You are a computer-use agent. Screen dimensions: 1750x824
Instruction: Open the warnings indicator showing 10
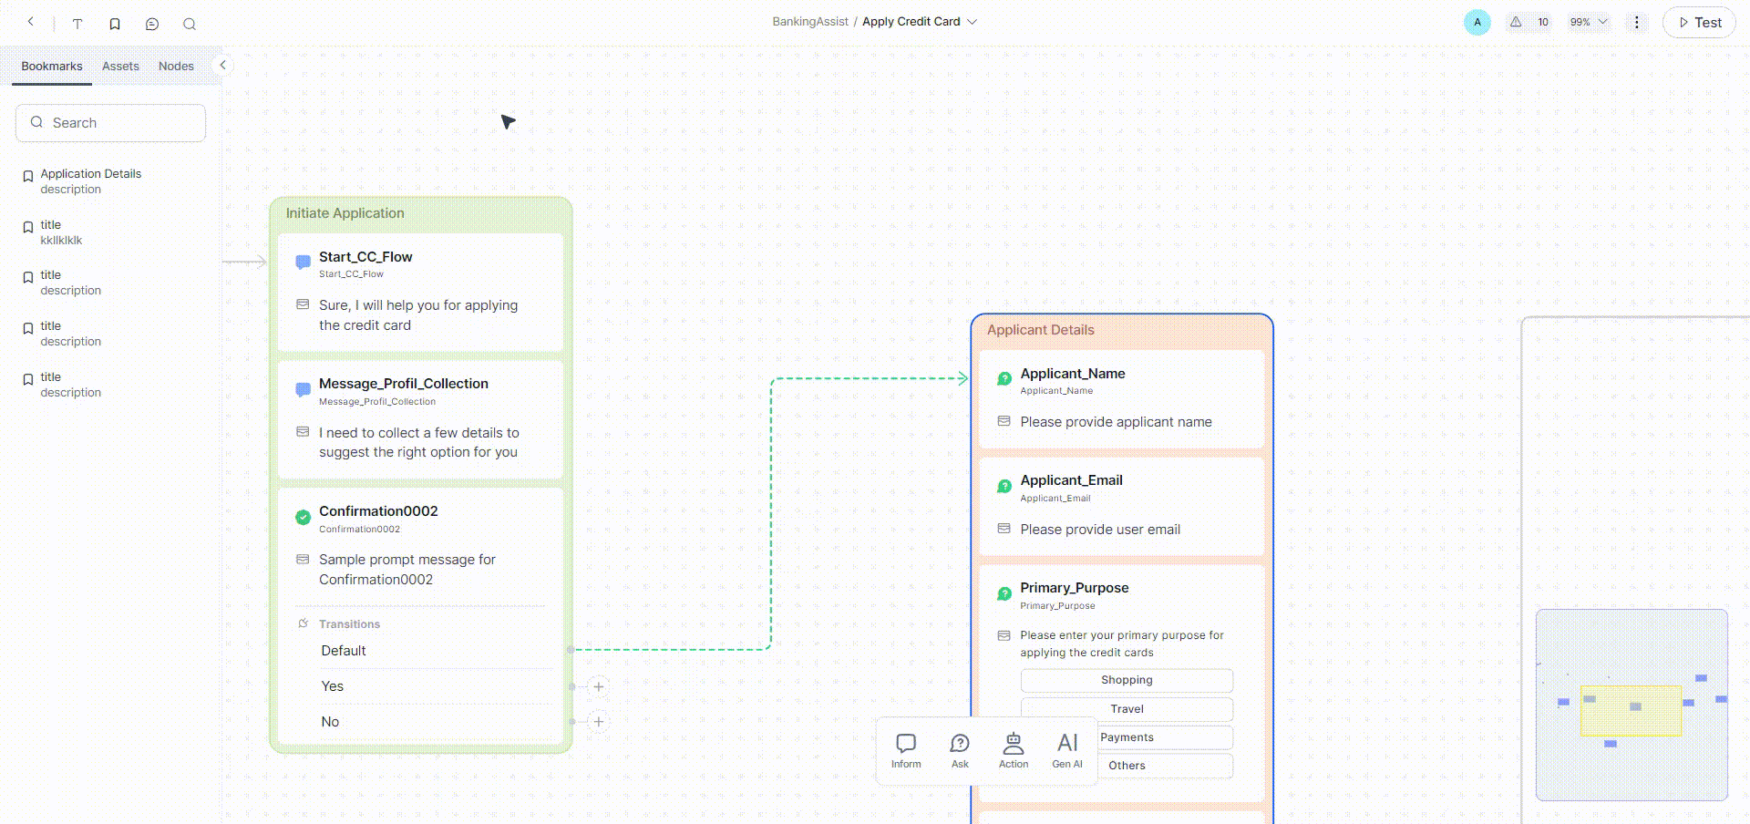(x=1529, y=22)
